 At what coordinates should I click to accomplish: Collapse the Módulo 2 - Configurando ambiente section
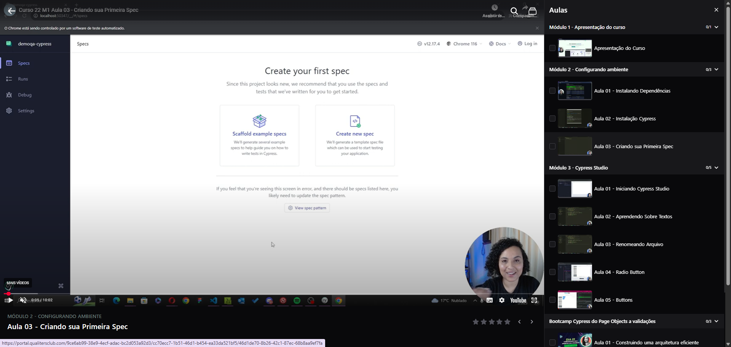point(716,69)
